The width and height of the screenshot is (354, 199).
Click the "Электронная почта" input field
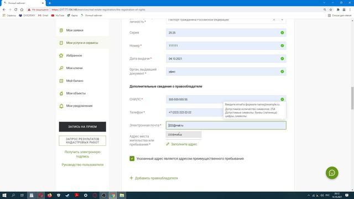tap(226, 125)
